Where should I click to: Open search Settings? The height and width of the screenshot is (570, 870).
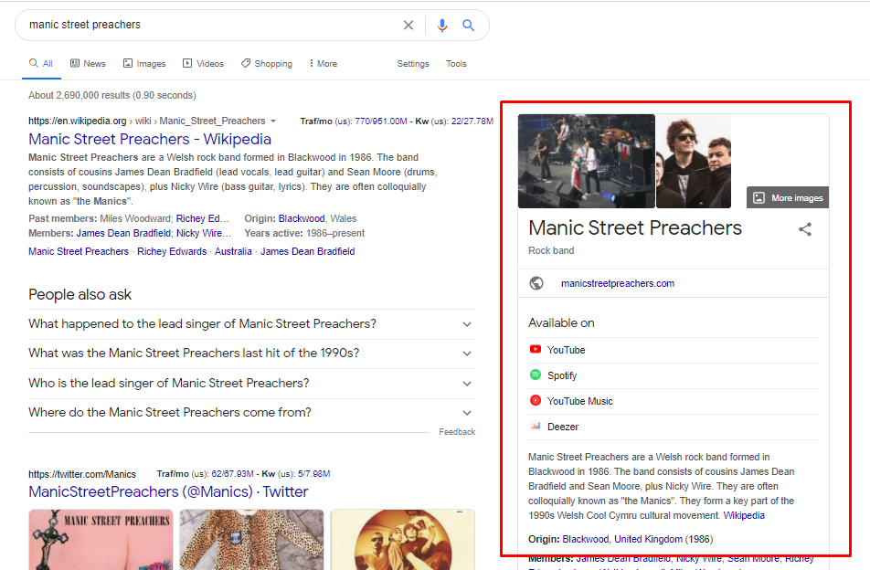pos(413,64)
